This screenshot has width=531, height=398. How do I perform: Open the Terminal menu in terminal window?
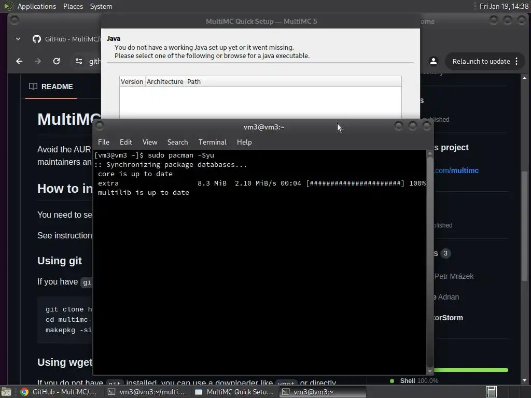pos(212,142)
